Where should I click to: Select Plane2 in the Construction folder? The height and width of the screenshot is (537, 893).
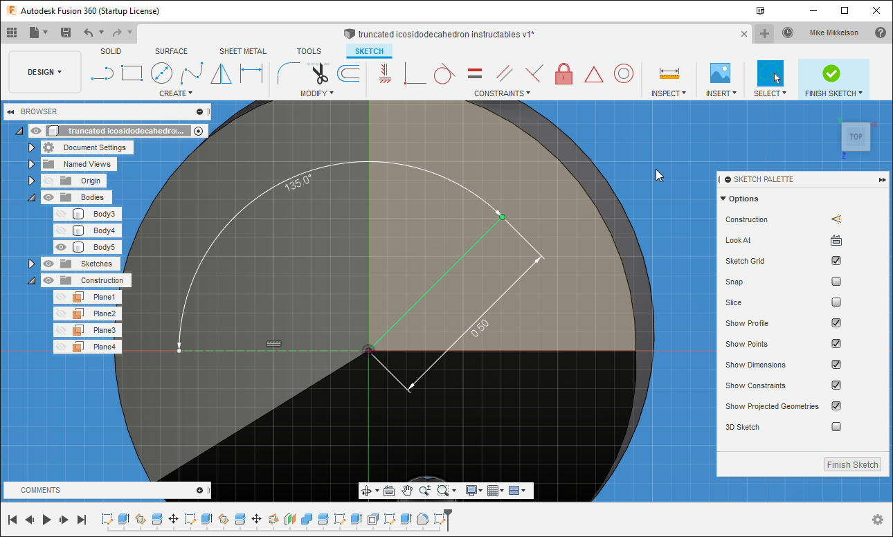pos(105,313)
